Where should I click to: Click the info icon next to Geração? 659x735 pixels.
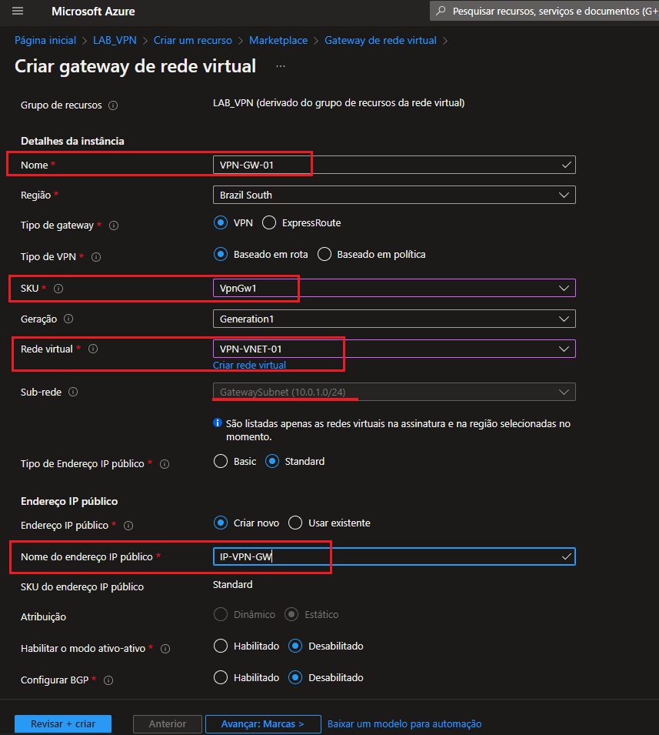point(68,319)
